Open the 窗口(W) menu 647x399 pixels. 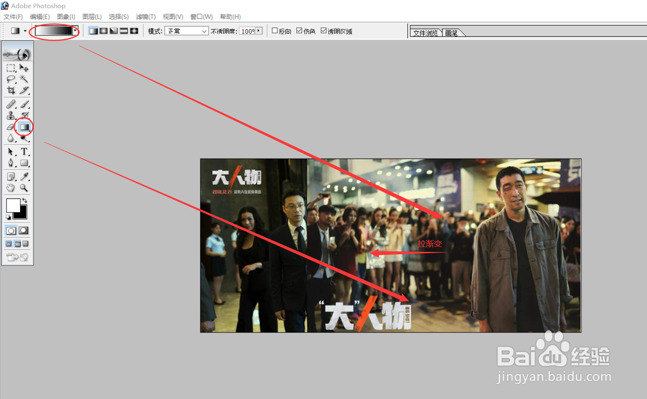pos(201,17)
